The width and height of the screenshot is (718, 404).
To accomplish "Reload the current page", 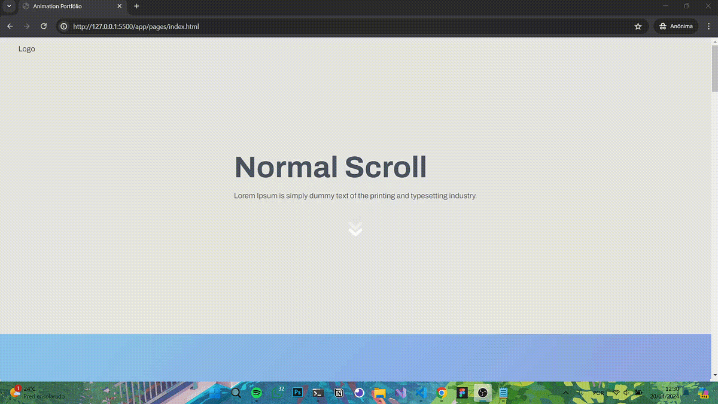I will [x=43, y=26].
